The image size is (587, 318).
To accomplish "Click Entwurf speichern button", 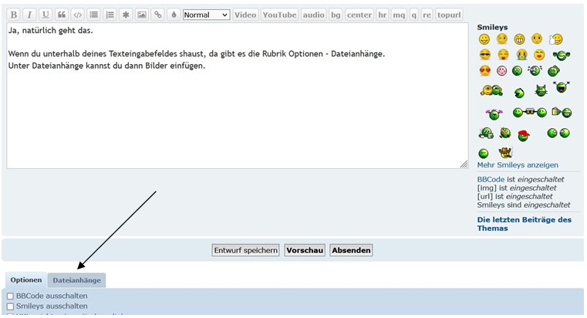I will point(245,250).
